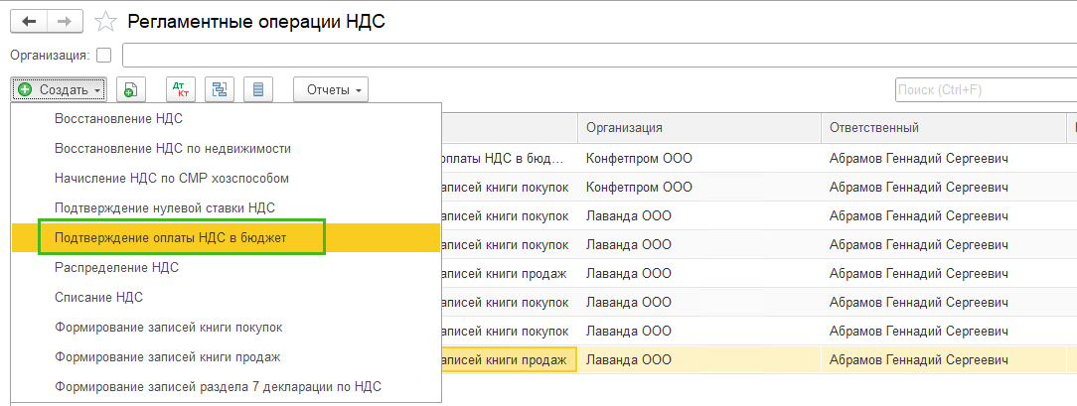The image size is (1077, 406).
Task: Select Формирование записей раздела 7 декларации по НДС
Action: tap(218, 386)
